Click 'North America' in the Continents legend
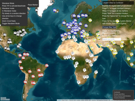135x101 pixels. pos(118,96)
